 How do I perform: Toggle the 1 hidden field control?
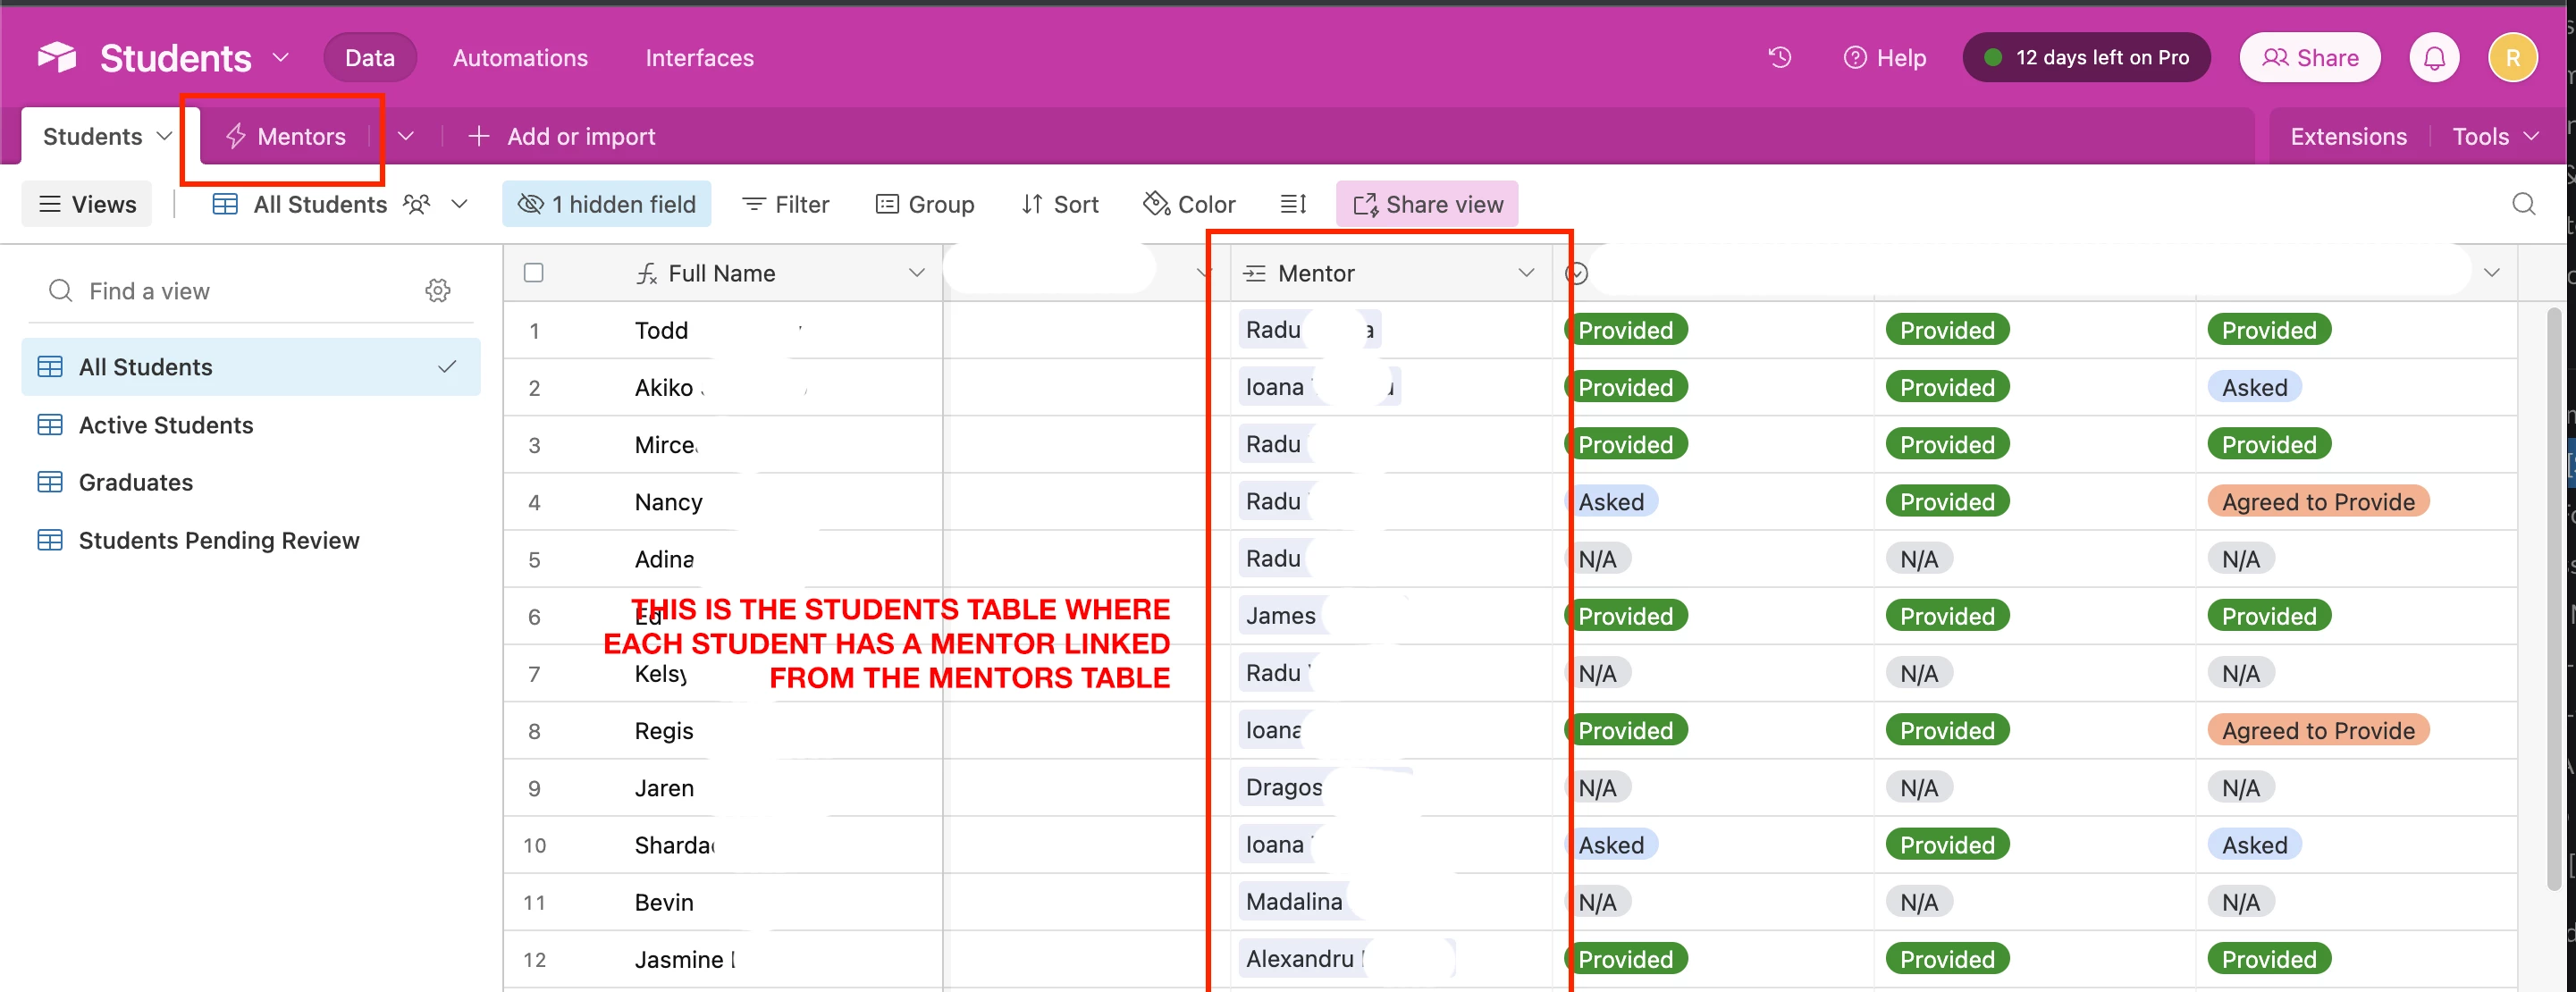(606, 204)
